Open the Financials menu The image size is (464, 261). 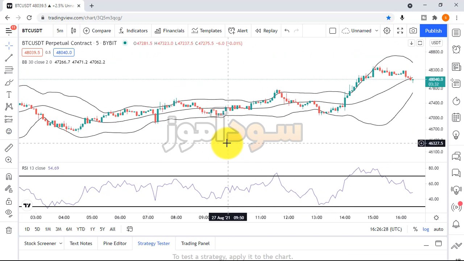click(x=169, y=31)
